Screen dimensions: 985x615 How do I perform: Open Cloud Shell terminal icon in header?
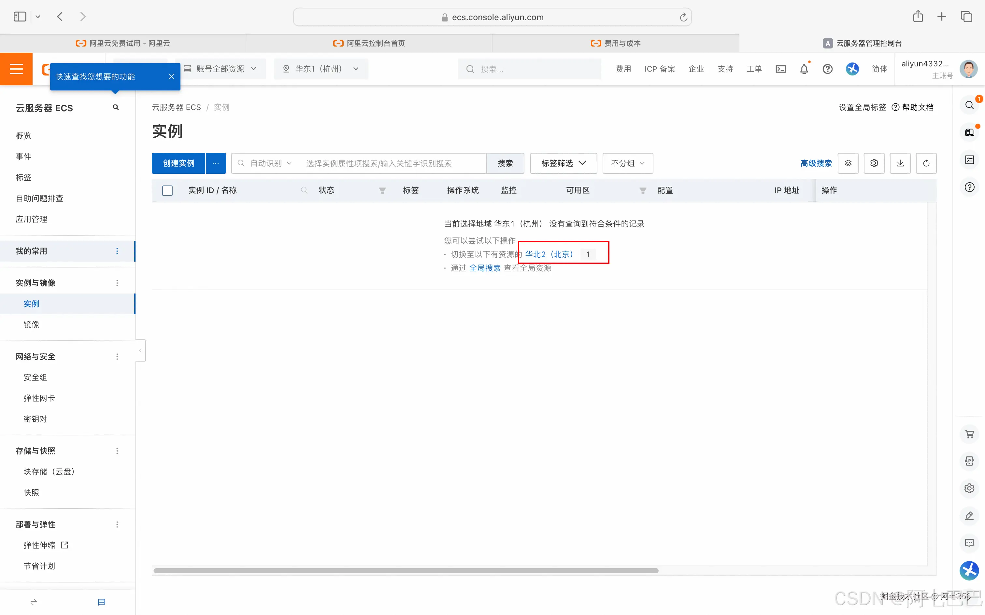coord(780,69)
